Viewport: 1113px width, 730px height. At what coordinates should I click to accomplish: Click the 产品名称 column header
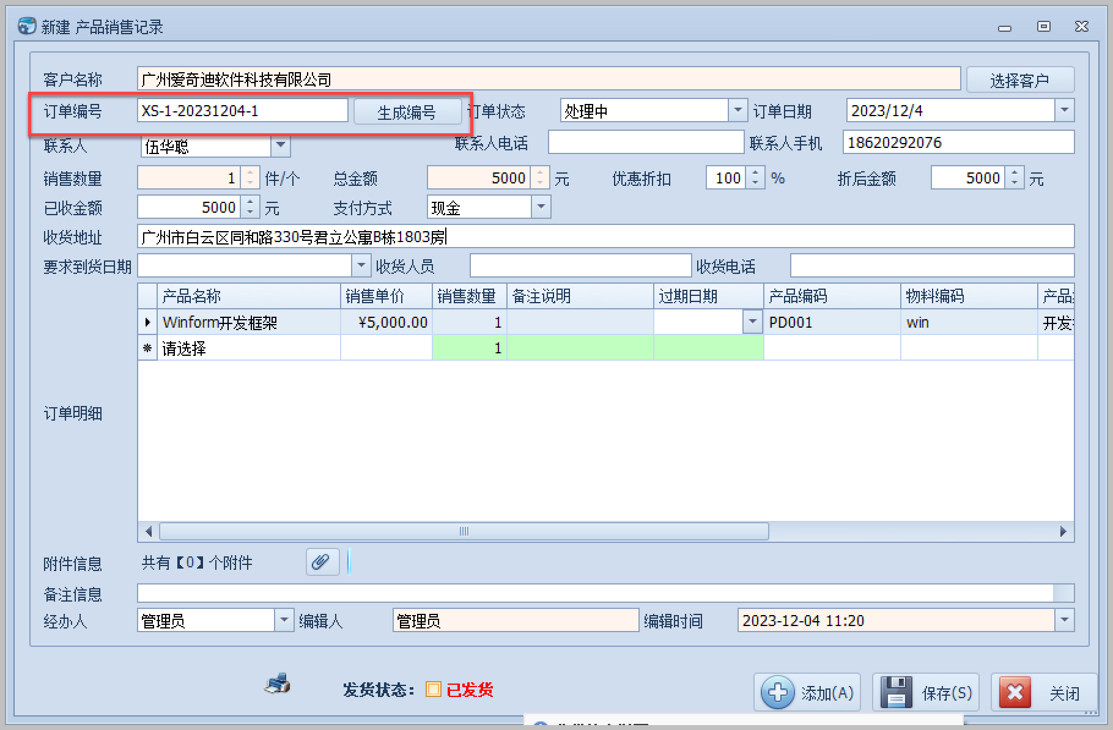pos(249,296)
